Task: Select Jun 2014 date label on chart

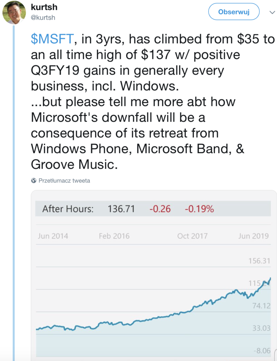Action: click(x=53, y=236)
